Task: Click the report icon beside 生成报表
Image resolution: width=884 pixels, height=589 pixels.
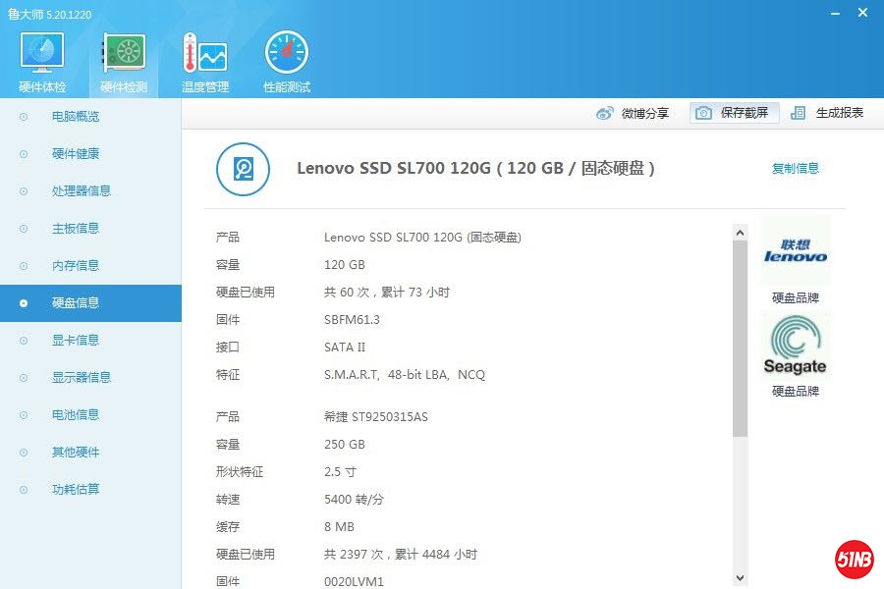Action: click(x=798, y=113)
